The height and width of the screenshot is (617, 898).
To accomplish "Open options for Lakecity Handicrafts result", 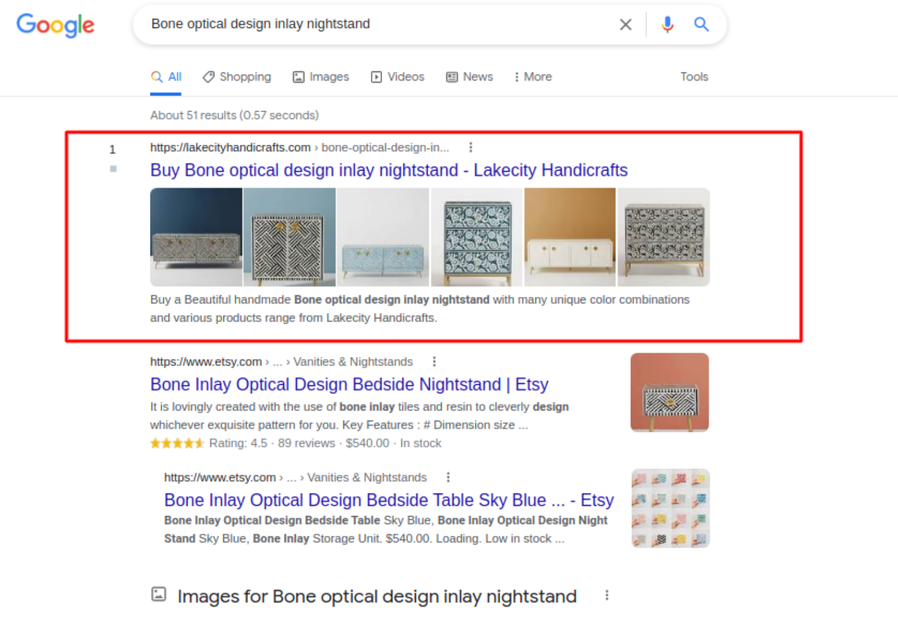I will tap(470, 148).
